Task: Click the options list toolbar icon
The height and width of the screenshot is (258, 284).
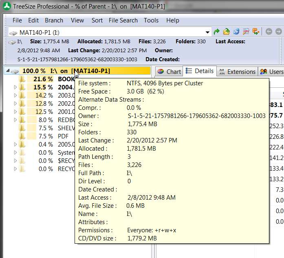Action: [x=246, y=32]
